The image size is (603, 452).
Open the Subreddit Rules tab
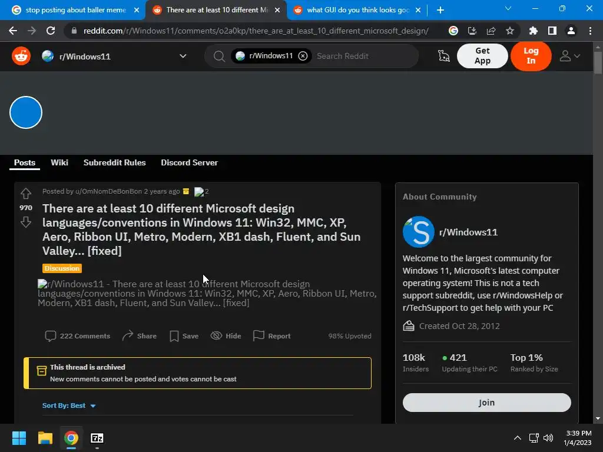point(115,162)
